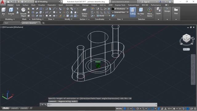Toggle polar tracking in status bar
This screenshot has width=197, height=111.
pyautogui.click(x=138, y=109)
